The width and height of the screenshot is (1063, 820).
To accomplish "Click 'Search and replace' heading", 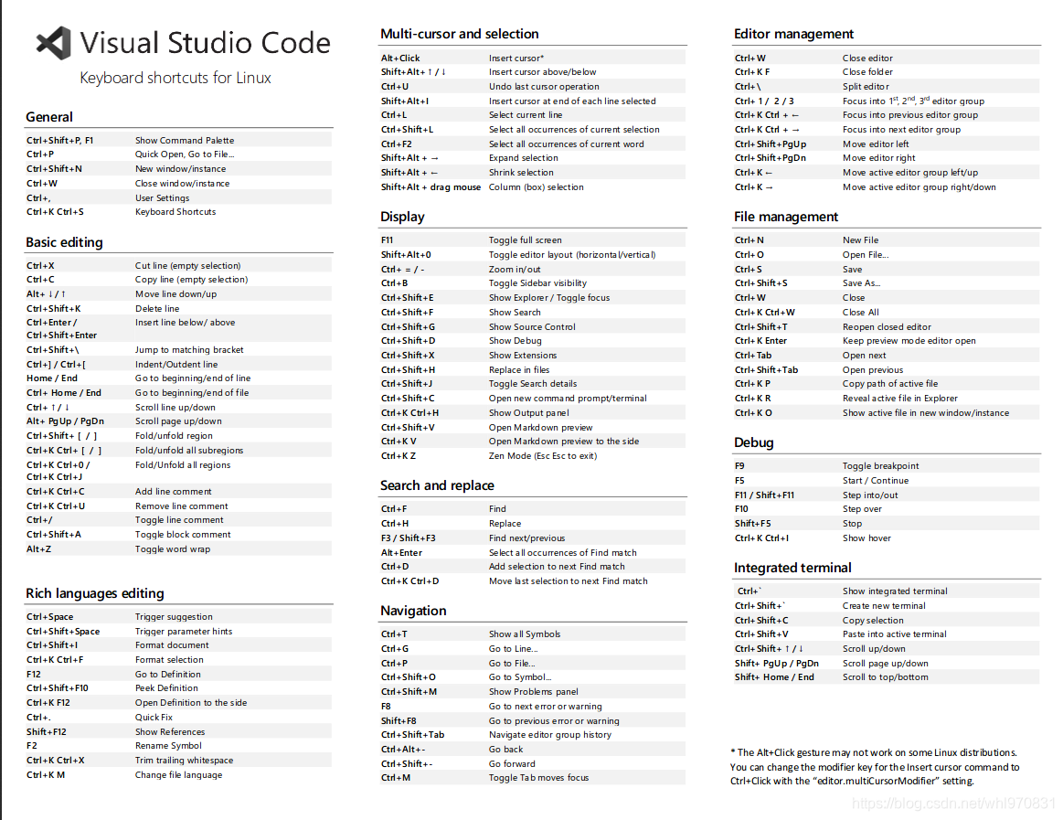I will pos(437,485).
